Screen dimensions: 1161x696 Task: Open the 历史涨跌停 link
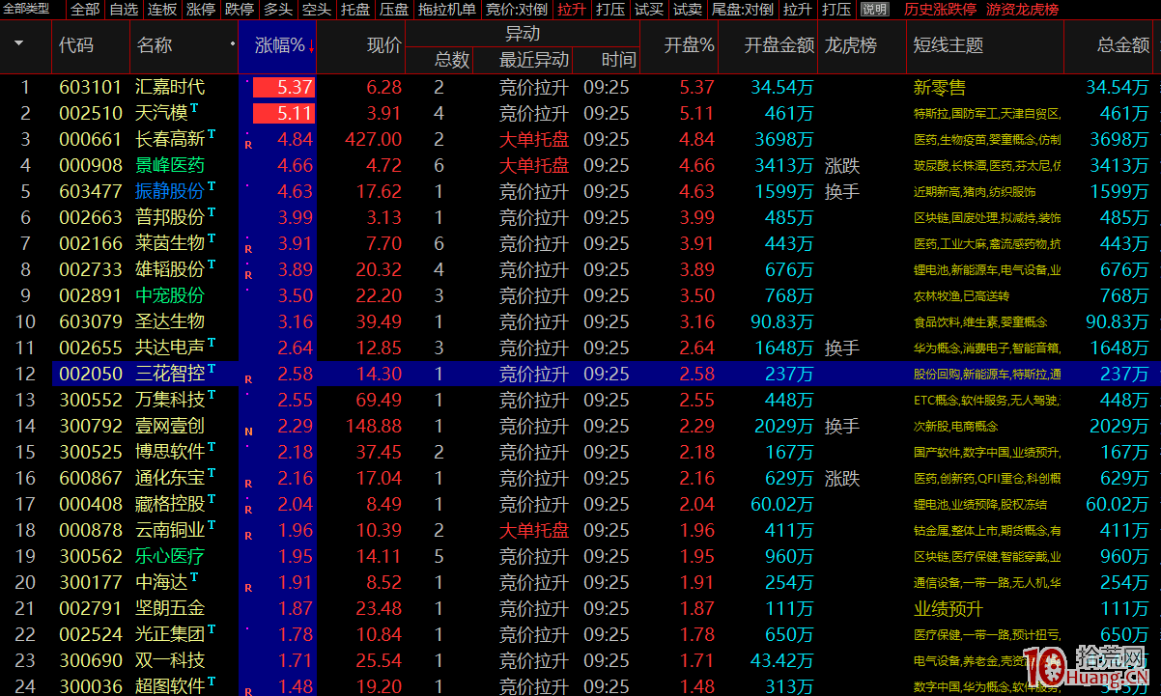click(941, 10)
